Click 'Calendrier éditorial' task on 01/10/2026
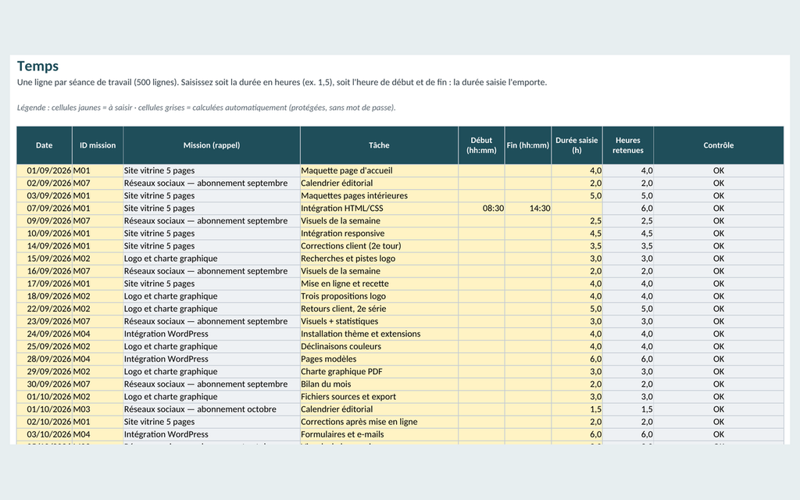Image resolution: width=800 pixels, height=500 pixels. click(379, 409)
